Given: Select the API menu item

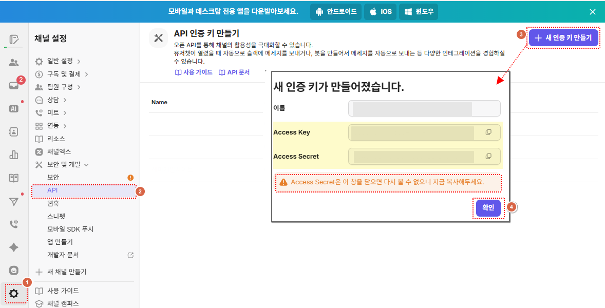Looking at the screenshot, I should pos(52,190).
